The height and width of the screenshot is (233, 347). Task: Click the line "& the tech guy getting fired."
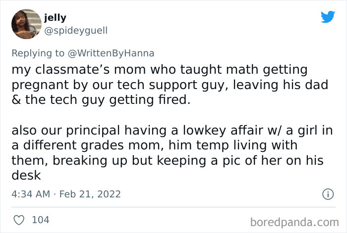pyautogui.click(x=101, y=100)
